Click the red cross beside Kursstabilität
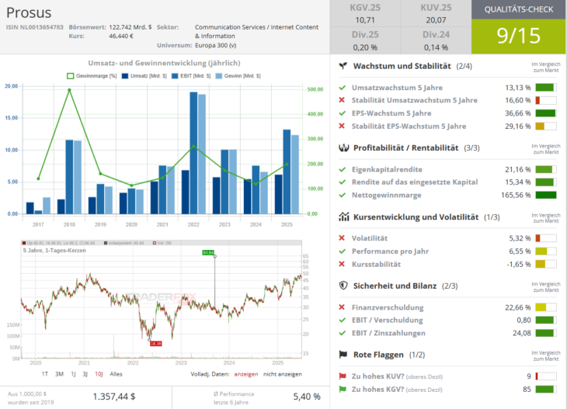 tap(342, 264)
